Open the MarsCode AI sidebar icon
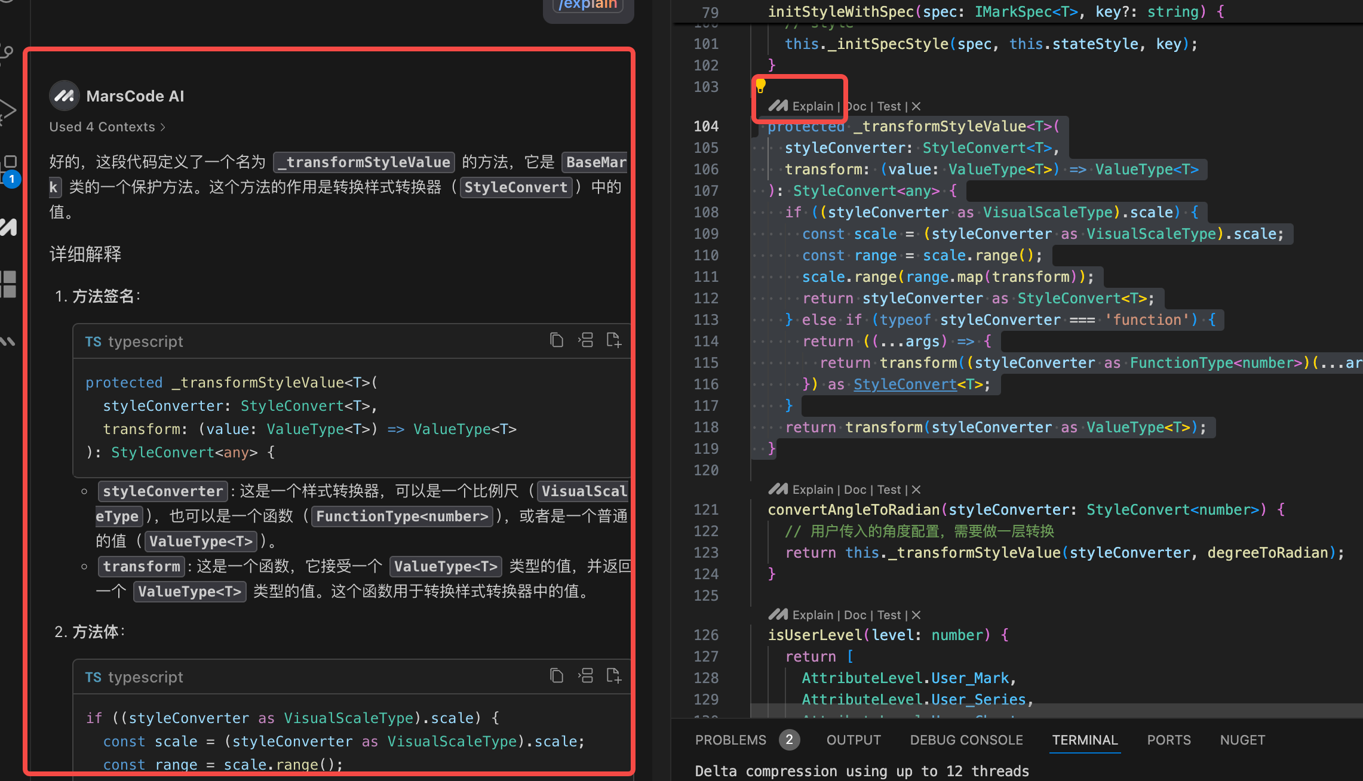Image resolution: width=1363 pixels, height=781 pixels. pos(8,227)
